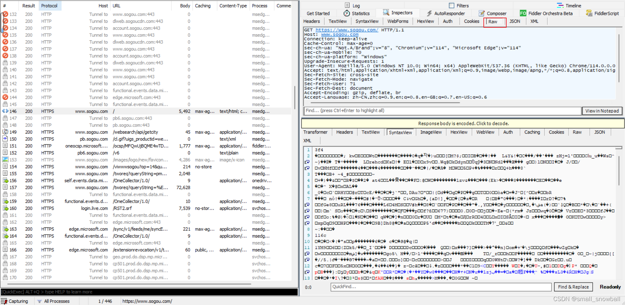Select the request SyntaxView tab
The image size is (625, 305).
367,22
